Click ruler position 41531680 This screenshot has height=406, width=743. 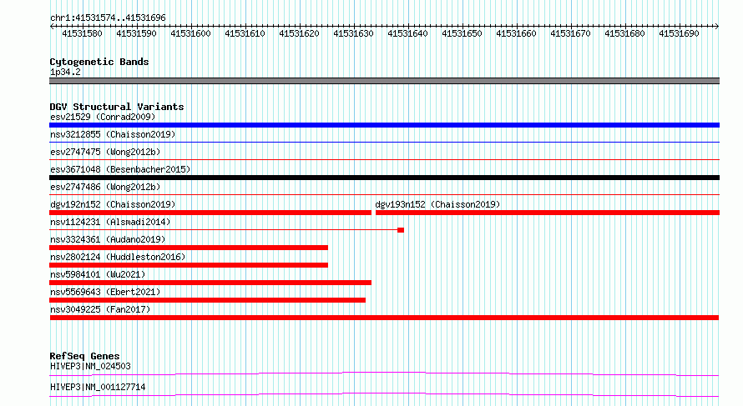coord(624,33)
